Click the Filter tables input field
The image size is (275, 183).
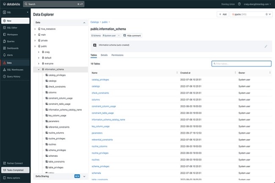pyautogui.click(x=242, y=63)
